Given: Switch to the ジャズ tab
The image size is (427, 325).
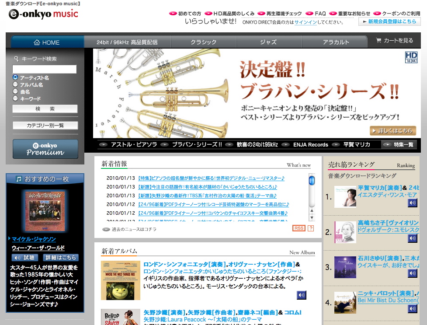Looking at the screenshot, I should [268, 42].
